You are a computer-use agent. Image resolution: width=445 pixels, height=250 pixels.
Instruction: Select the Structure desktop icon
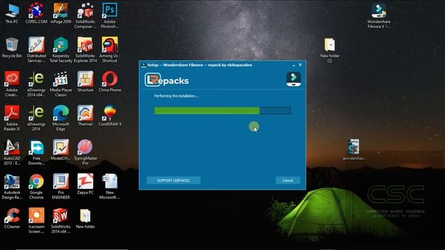[85, 81]
